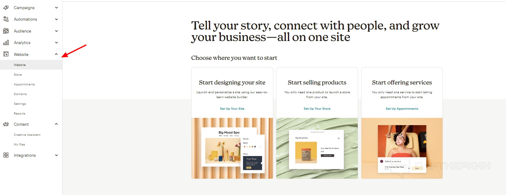Click the Set Up Your Store link

(x=317, y=109)
